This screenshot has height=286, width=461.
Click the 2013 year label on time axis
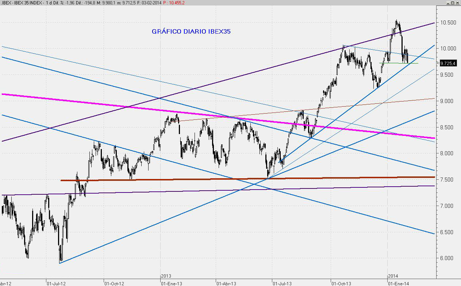[x=166, y=277]
